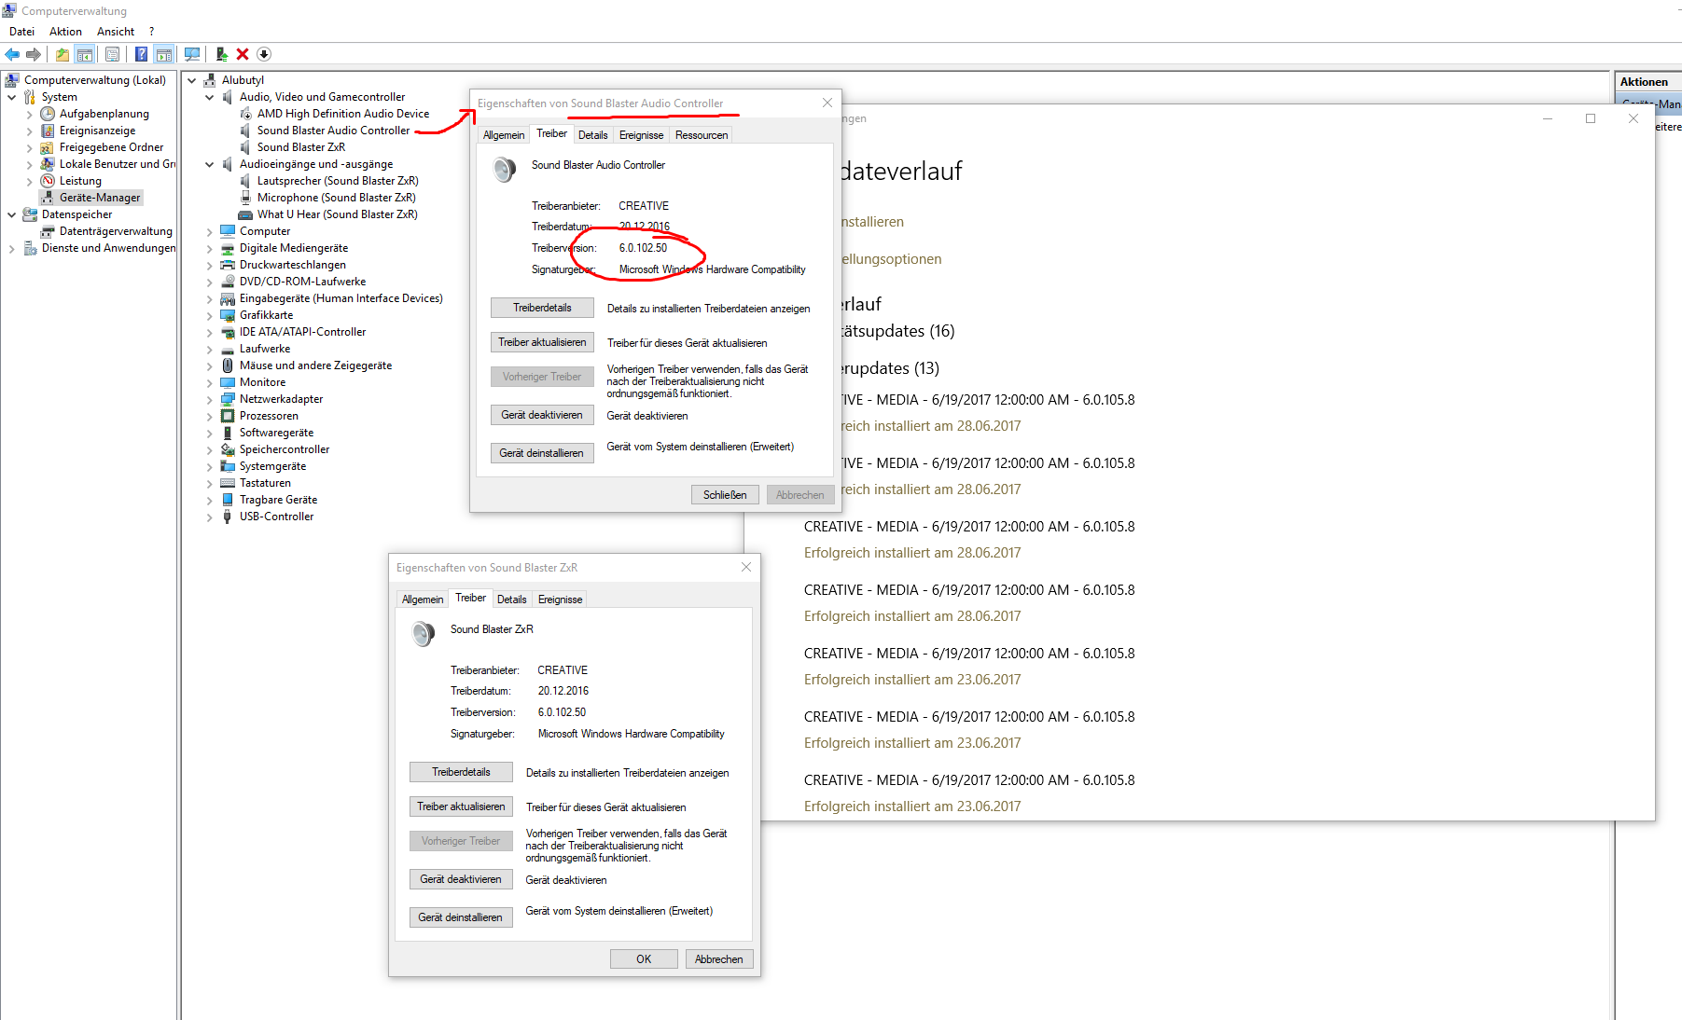Expand the Aufgabenplanung node

pos(29,114)
